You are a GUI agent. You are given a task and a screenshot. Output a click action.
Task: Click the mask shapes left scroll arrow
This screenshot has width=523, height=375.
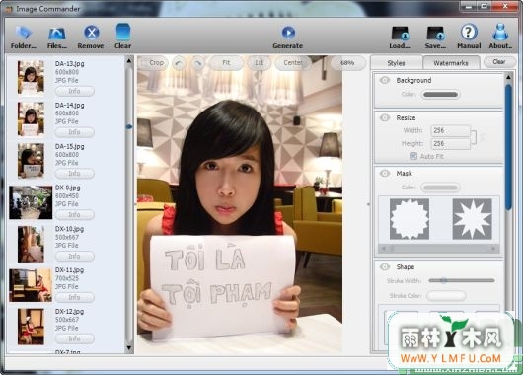click(x=384, y=249)
